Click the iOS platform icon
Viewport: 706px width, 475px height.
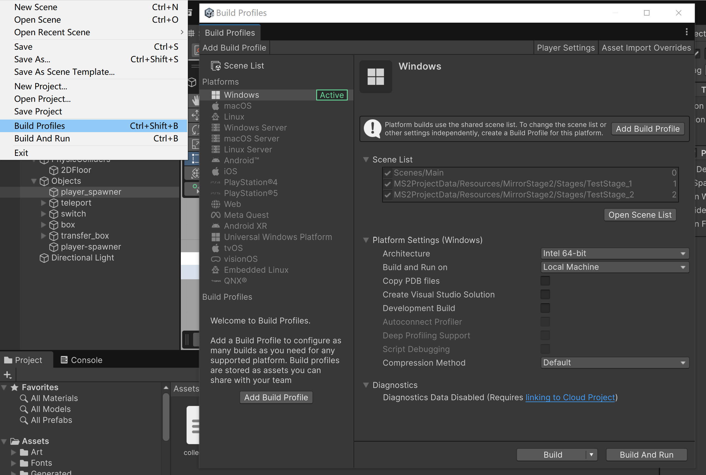pos(215,171)
